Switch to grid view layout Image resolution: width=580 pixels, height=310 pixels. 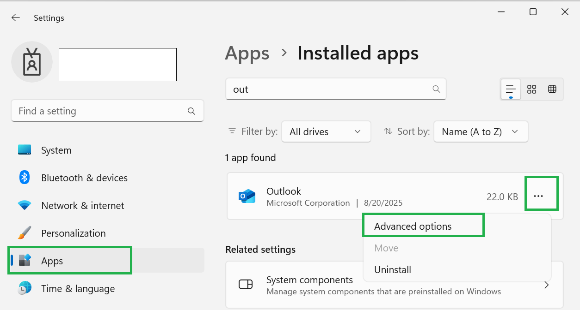pyautogui.click(x=532, y=89)
